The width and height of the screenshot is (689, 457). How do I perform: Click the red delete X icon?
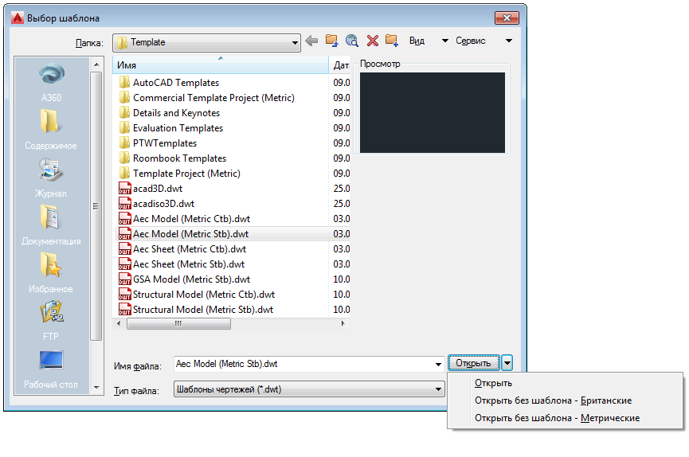click(x=373, y=41)
